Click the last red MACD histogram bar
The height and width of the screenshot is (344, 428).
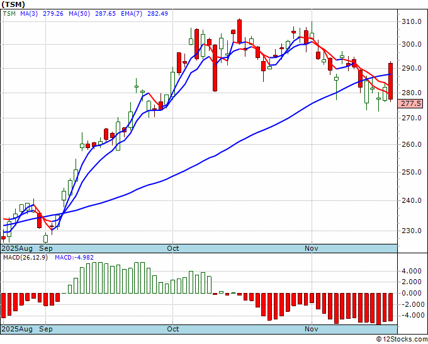click(391, 307)
